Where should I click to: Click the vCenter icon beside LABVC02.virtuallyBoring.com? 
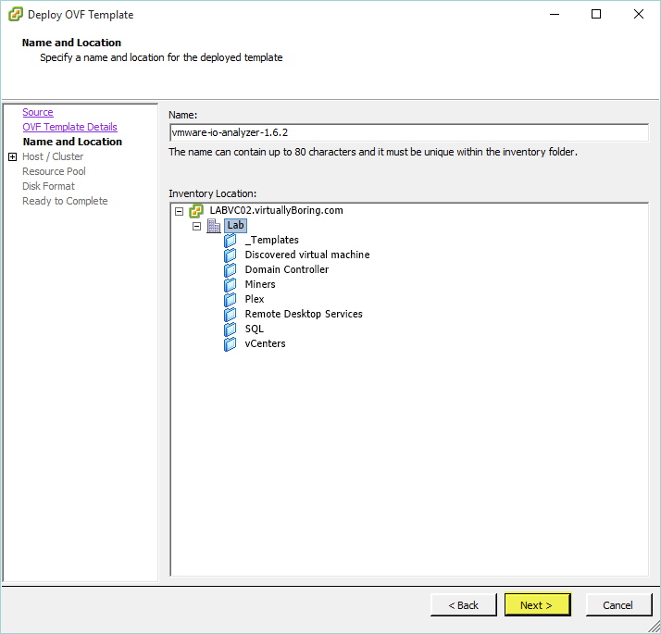coord(196,211)
